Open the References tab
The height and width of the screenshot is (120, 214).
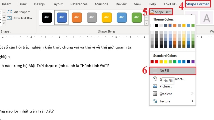point(79,4)
